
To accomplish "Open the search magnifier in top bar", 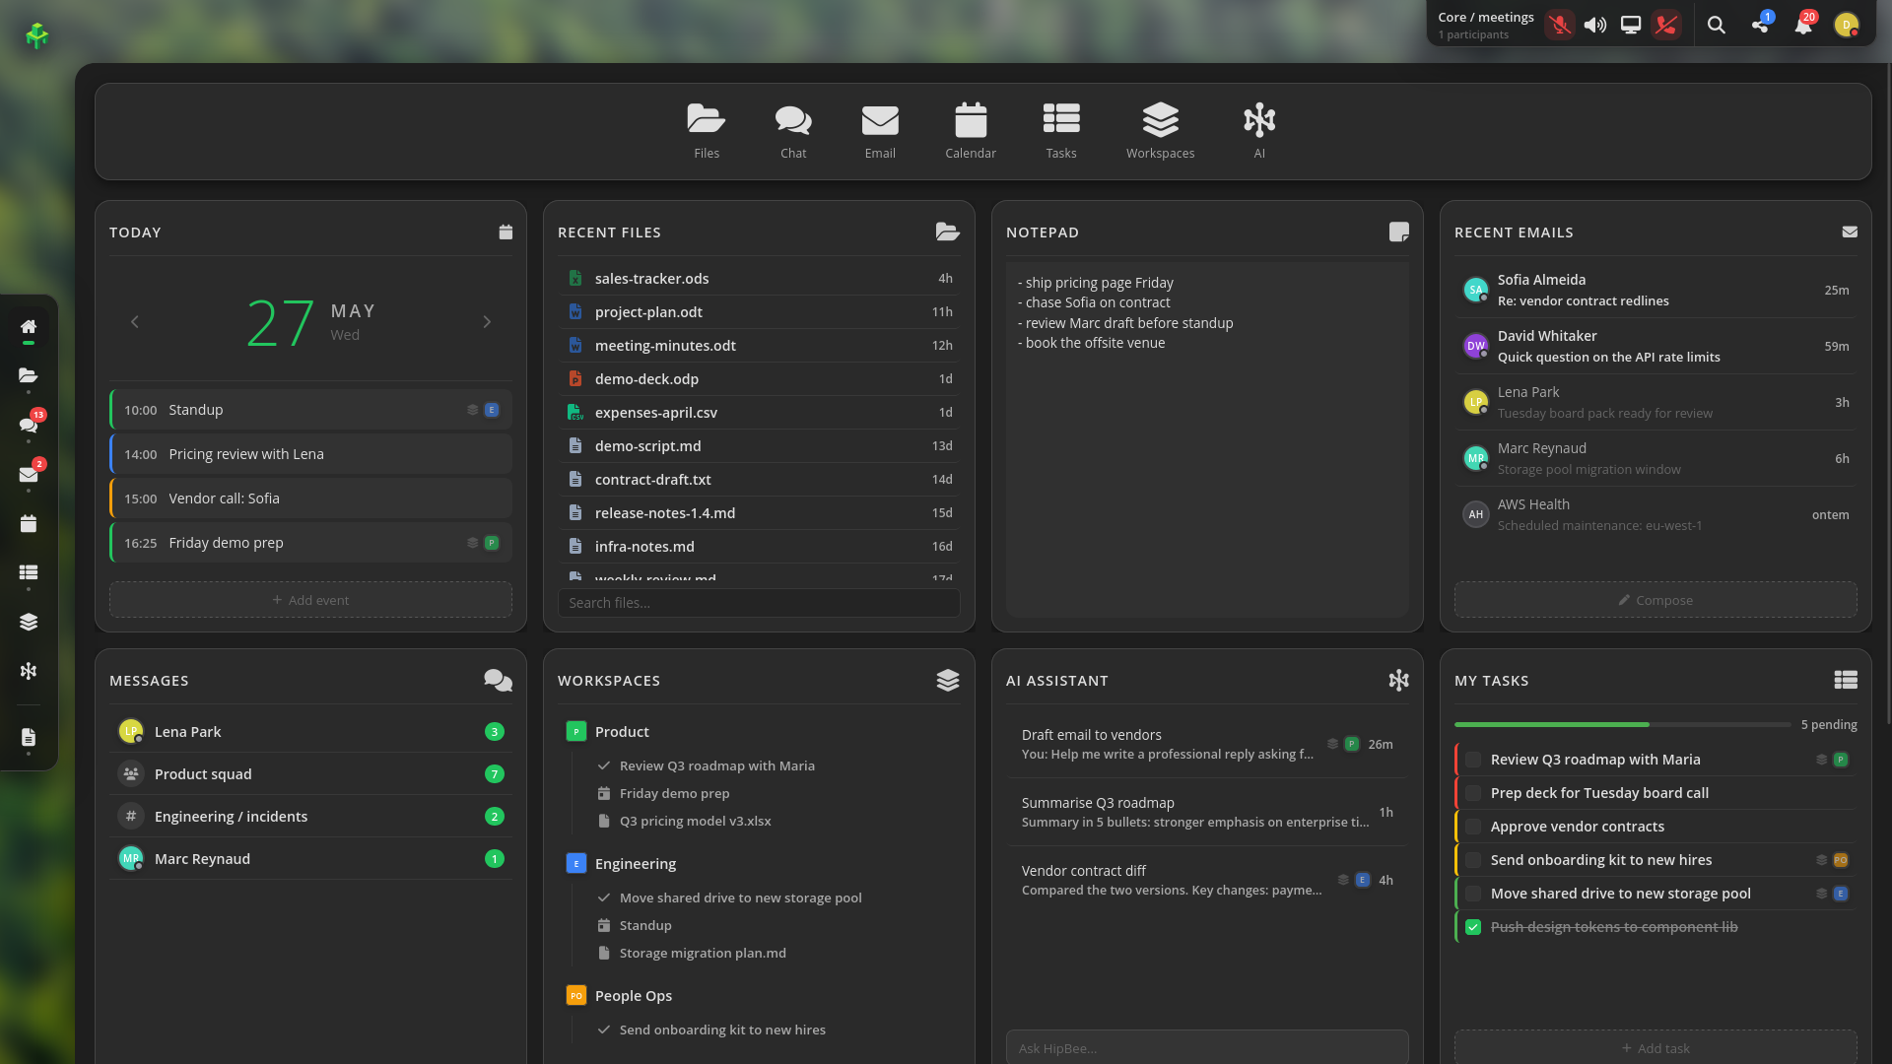I will pyautogui.click(x=1716, y=25).
